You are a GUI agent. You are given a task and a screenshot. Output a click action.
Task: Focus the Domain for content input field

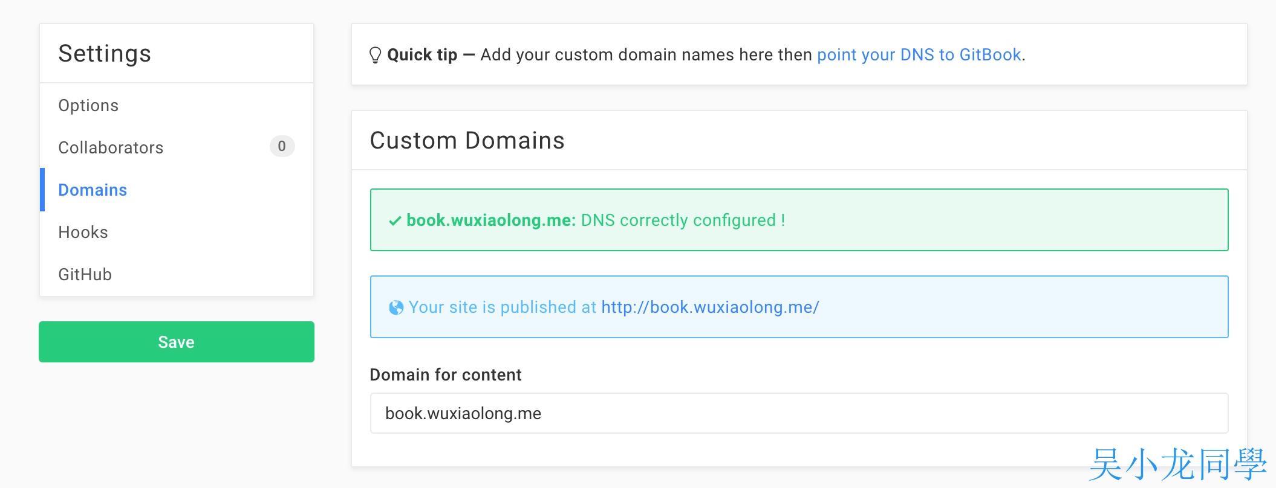pyautogui.click(x=798, y=414)
